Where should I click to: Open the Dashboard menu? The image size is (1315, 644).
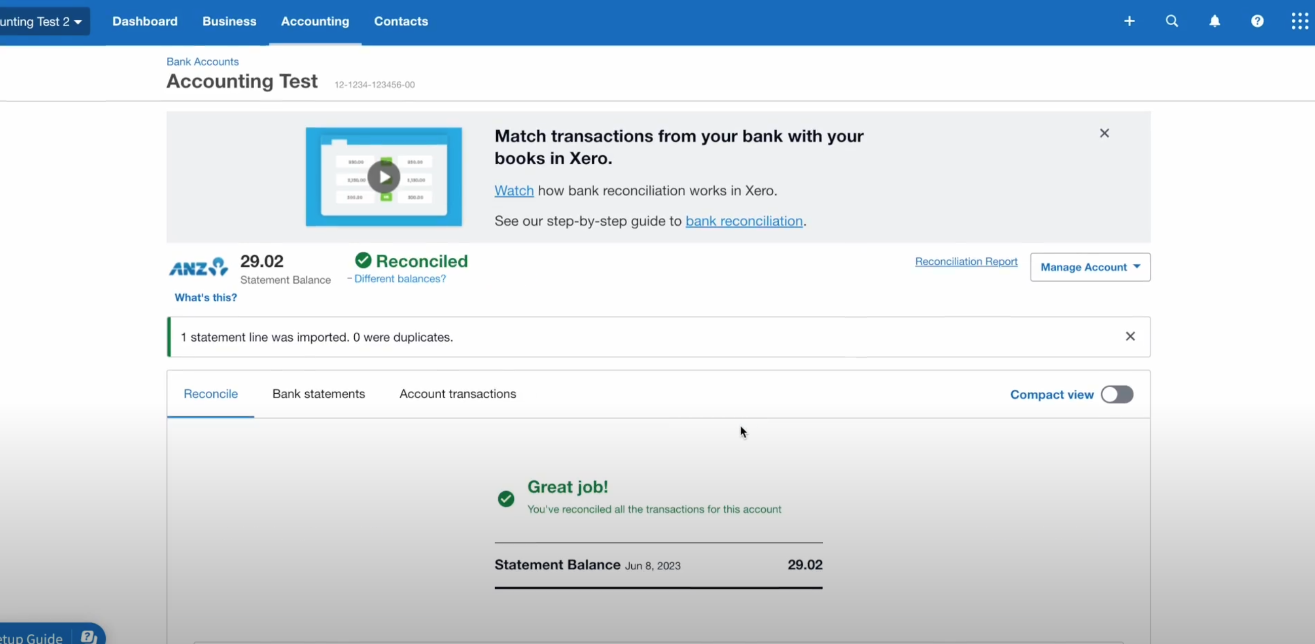click(145, 21)
